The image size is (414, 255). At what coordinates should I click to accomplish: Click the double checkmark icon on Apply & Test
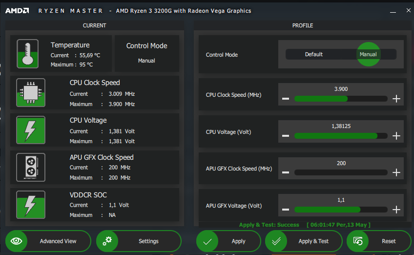coord(276,241)
